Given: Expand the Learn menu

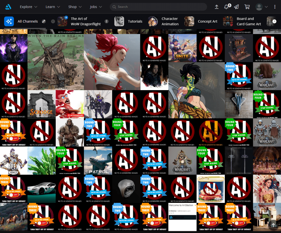Looking at the screenshot, I should pyautogui.click(x=53, y=7).
